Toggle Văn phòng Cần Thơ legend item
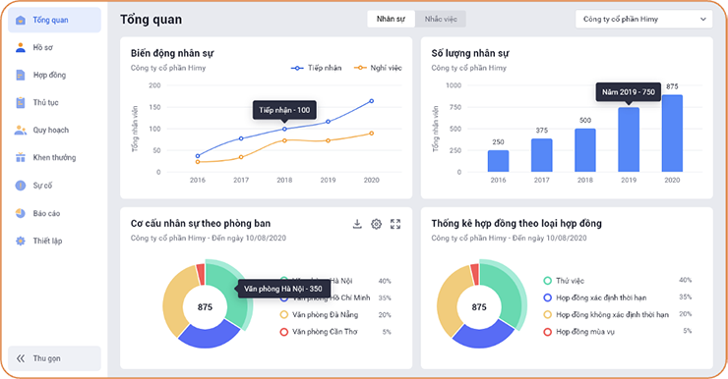Viewport: 728px width, 379px height. pyautogui.click(x=319, y=332)
